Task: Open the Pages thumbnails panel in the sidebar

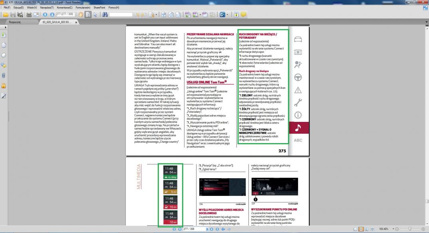Action: [4, 45]
